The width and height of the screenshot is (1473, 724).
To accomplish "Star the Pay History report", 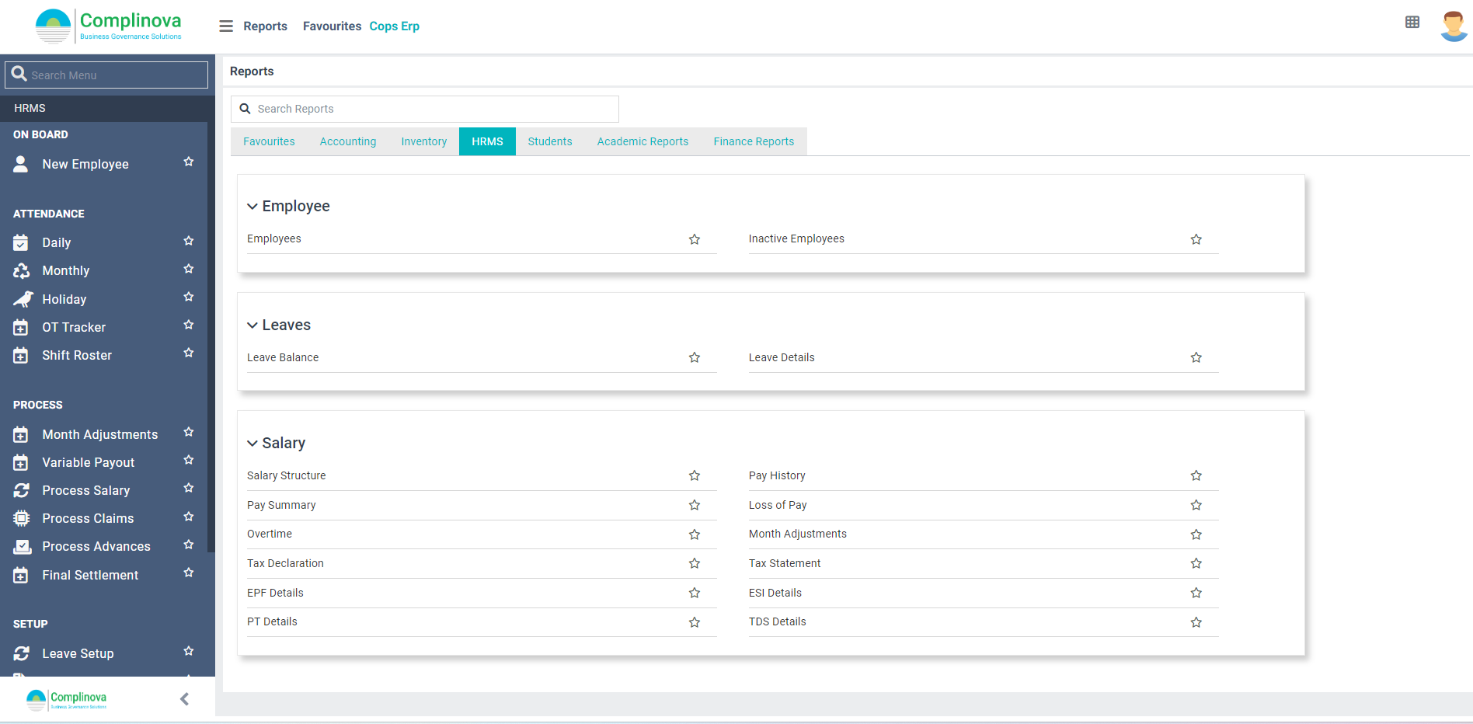I will point(1196,475).
